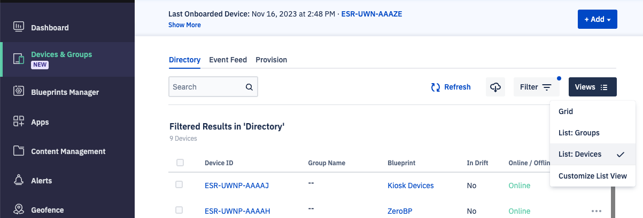The height and width of the screenshot is (218, 643).
Task: Click the cloud download icon
Action: pos(495,87)
